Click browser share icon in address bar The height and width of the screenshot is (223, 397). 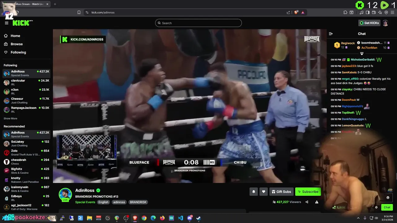(x=288, y=12)
